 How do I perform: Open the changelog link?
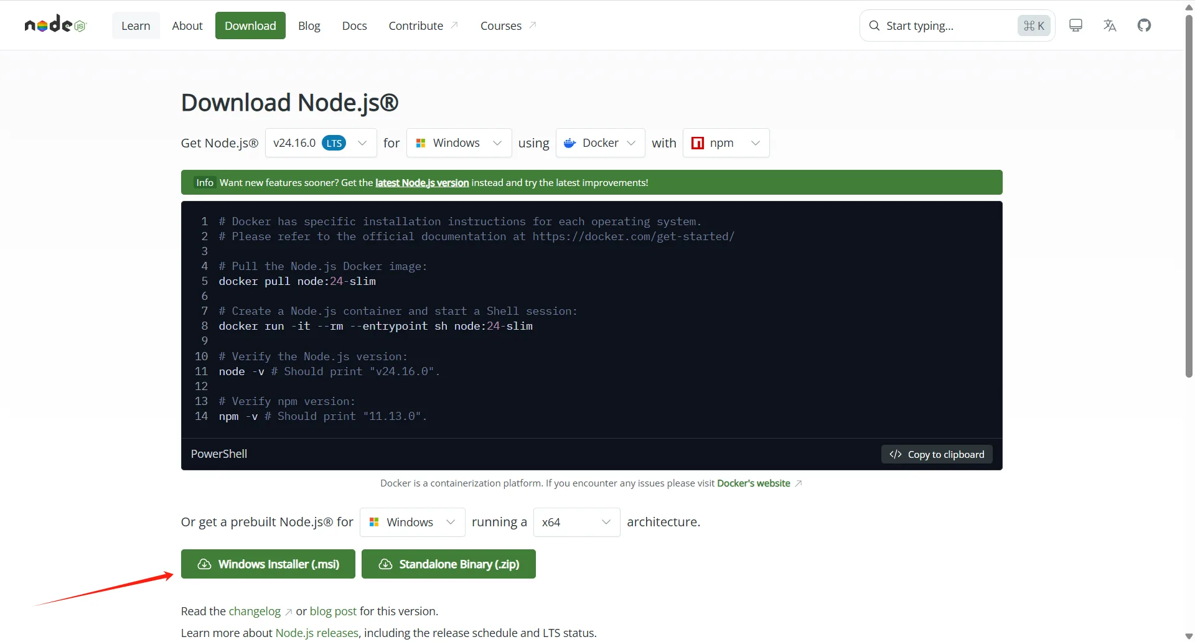[x=255, y=612]
